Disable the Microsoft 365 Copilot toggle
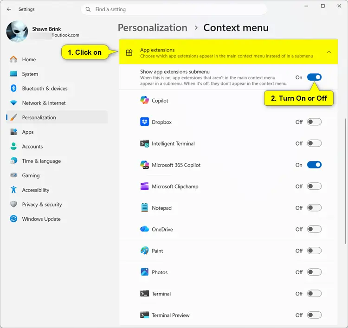The height and width of the screenshot is (328, 348). [314, 165]
